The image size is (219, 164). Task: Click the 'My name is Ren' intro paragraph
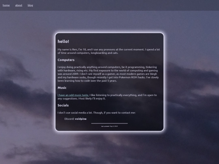pos(109,51)
